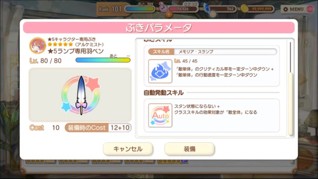
Task: Click the blue flame weapon skill icon
Action: [x=160, y=71]
